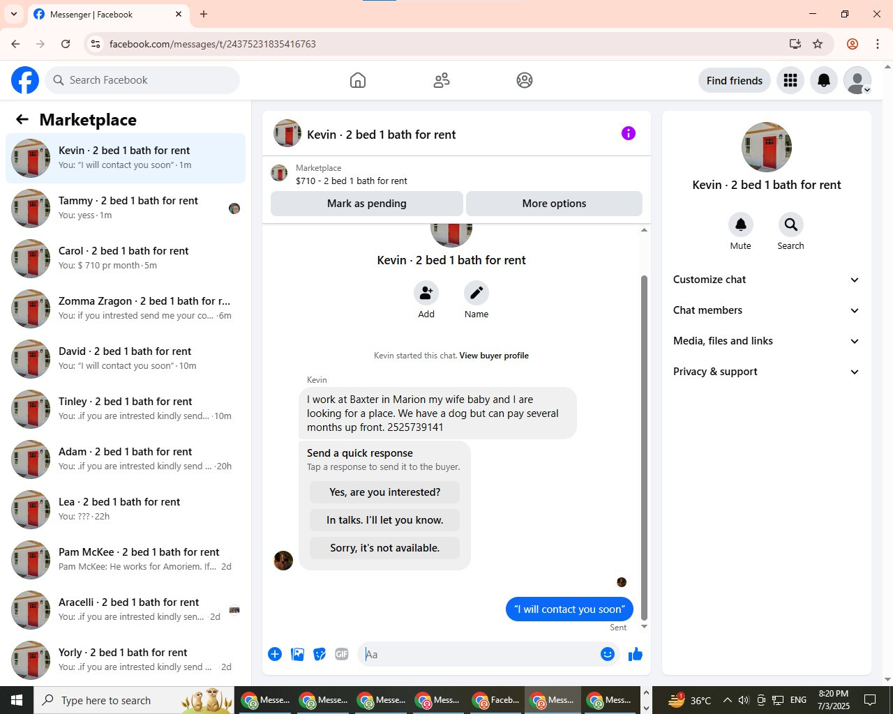
Task: Open Windows Start menu
Action: pyautogui.click(x=17, y=700)
